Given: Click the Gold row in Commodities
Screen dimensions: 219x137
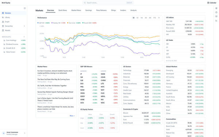Looking at the screenshot, I should pyautogui.click(x=185, y=129).
